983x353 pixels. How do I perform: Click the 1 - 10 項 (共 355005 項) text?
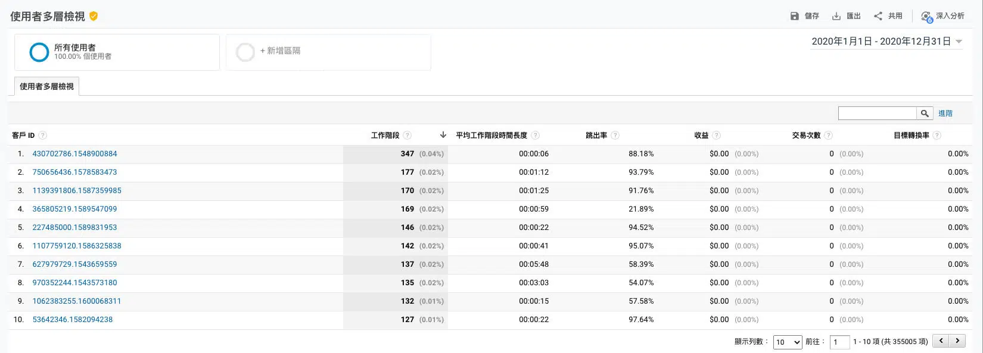pos(891,342)
